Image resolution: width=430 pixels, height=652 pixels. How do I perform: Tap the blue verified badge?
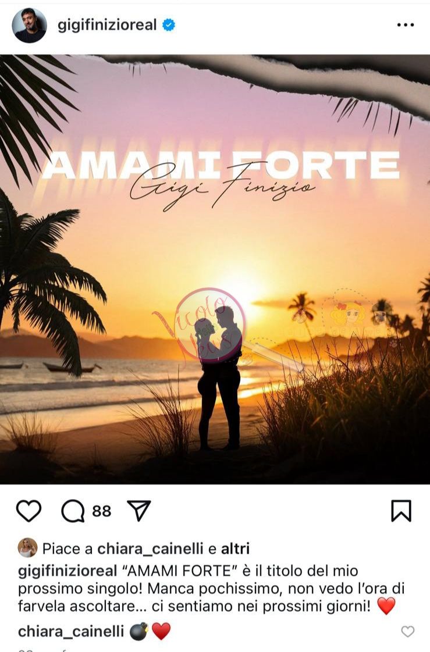[168, 25]
